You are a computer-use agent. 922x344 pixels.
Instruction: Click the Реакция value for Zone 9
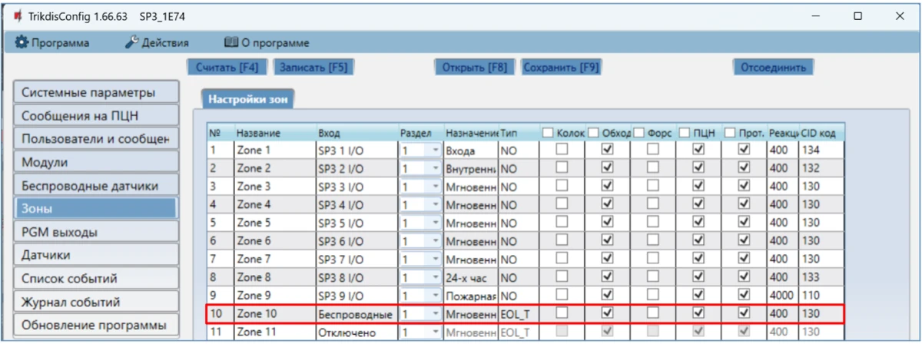[x=781, y=296]
